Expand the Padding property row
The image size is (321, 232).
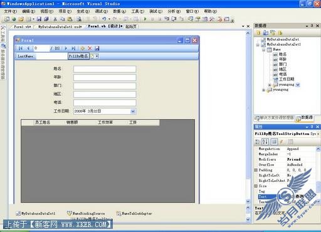click(x=256, y=170)
